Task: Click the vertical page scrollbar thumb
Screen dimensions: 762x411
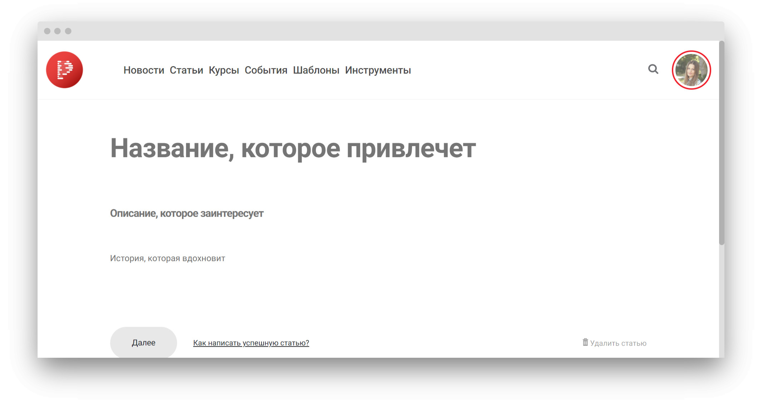Action: coord(722,143)
